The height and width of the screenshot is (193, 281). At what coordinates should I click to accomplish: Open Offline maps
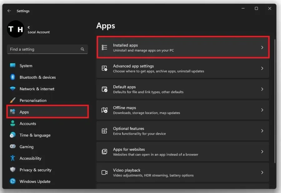[183, 110]
